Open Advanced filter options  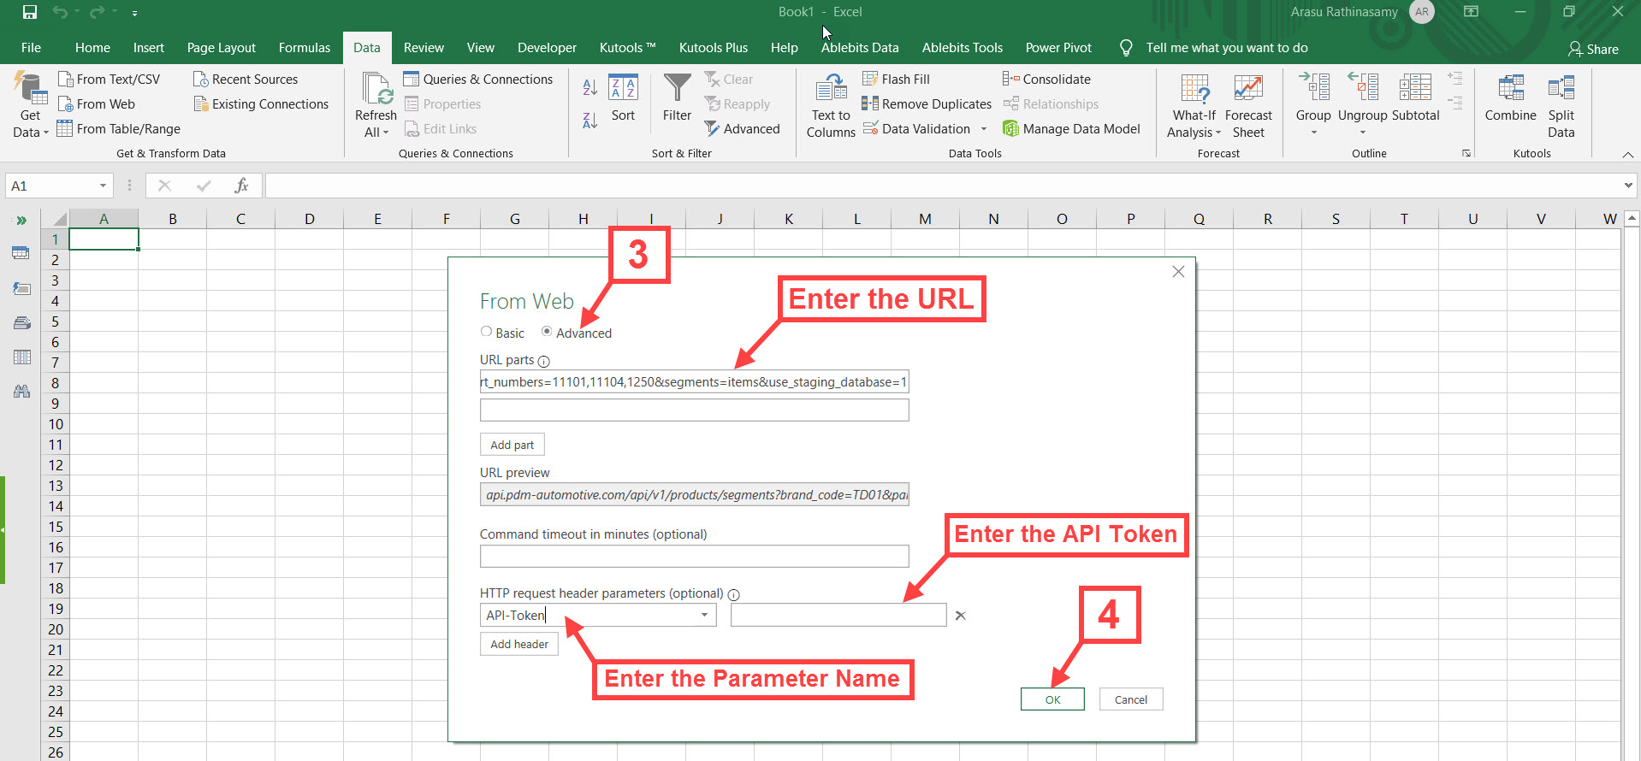(x=742, y=128)
